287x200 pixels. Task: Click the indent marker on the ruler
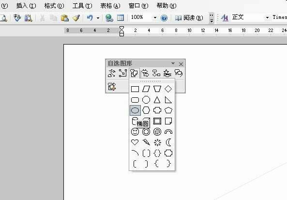click(121, 31)
